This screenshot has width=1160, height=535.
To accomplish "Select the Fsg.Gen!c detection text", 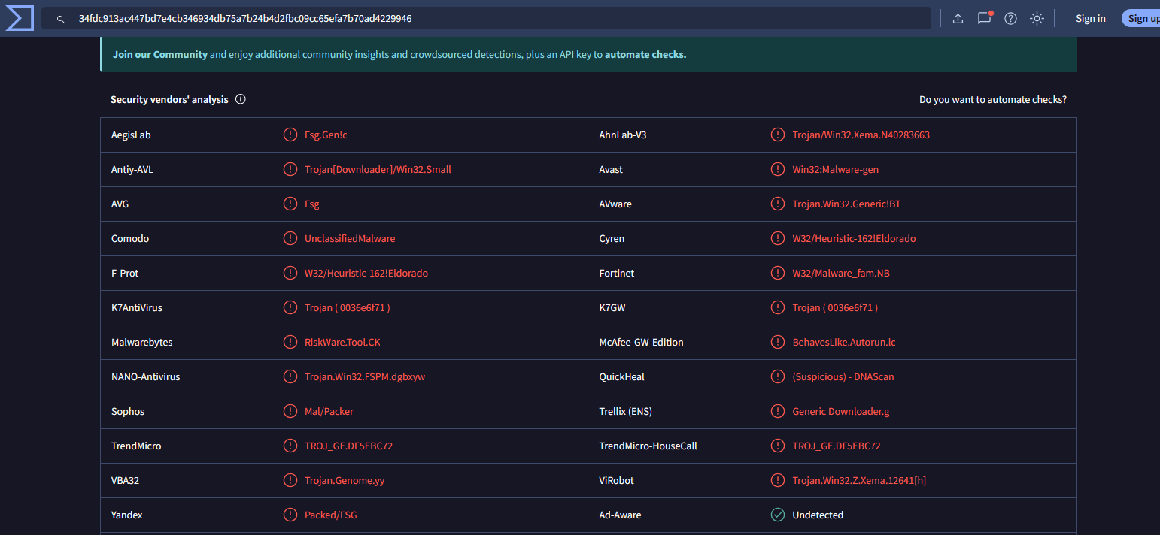I will (x=326, y=135).
